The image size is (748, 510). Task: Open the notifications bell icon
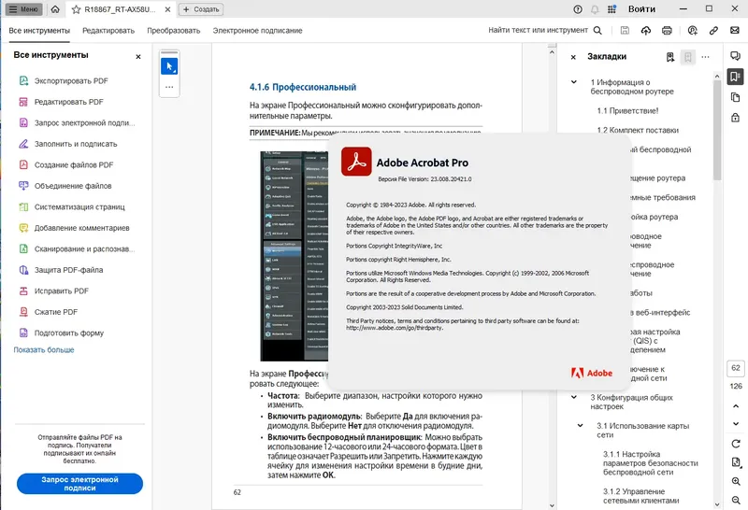coord(595,9)
